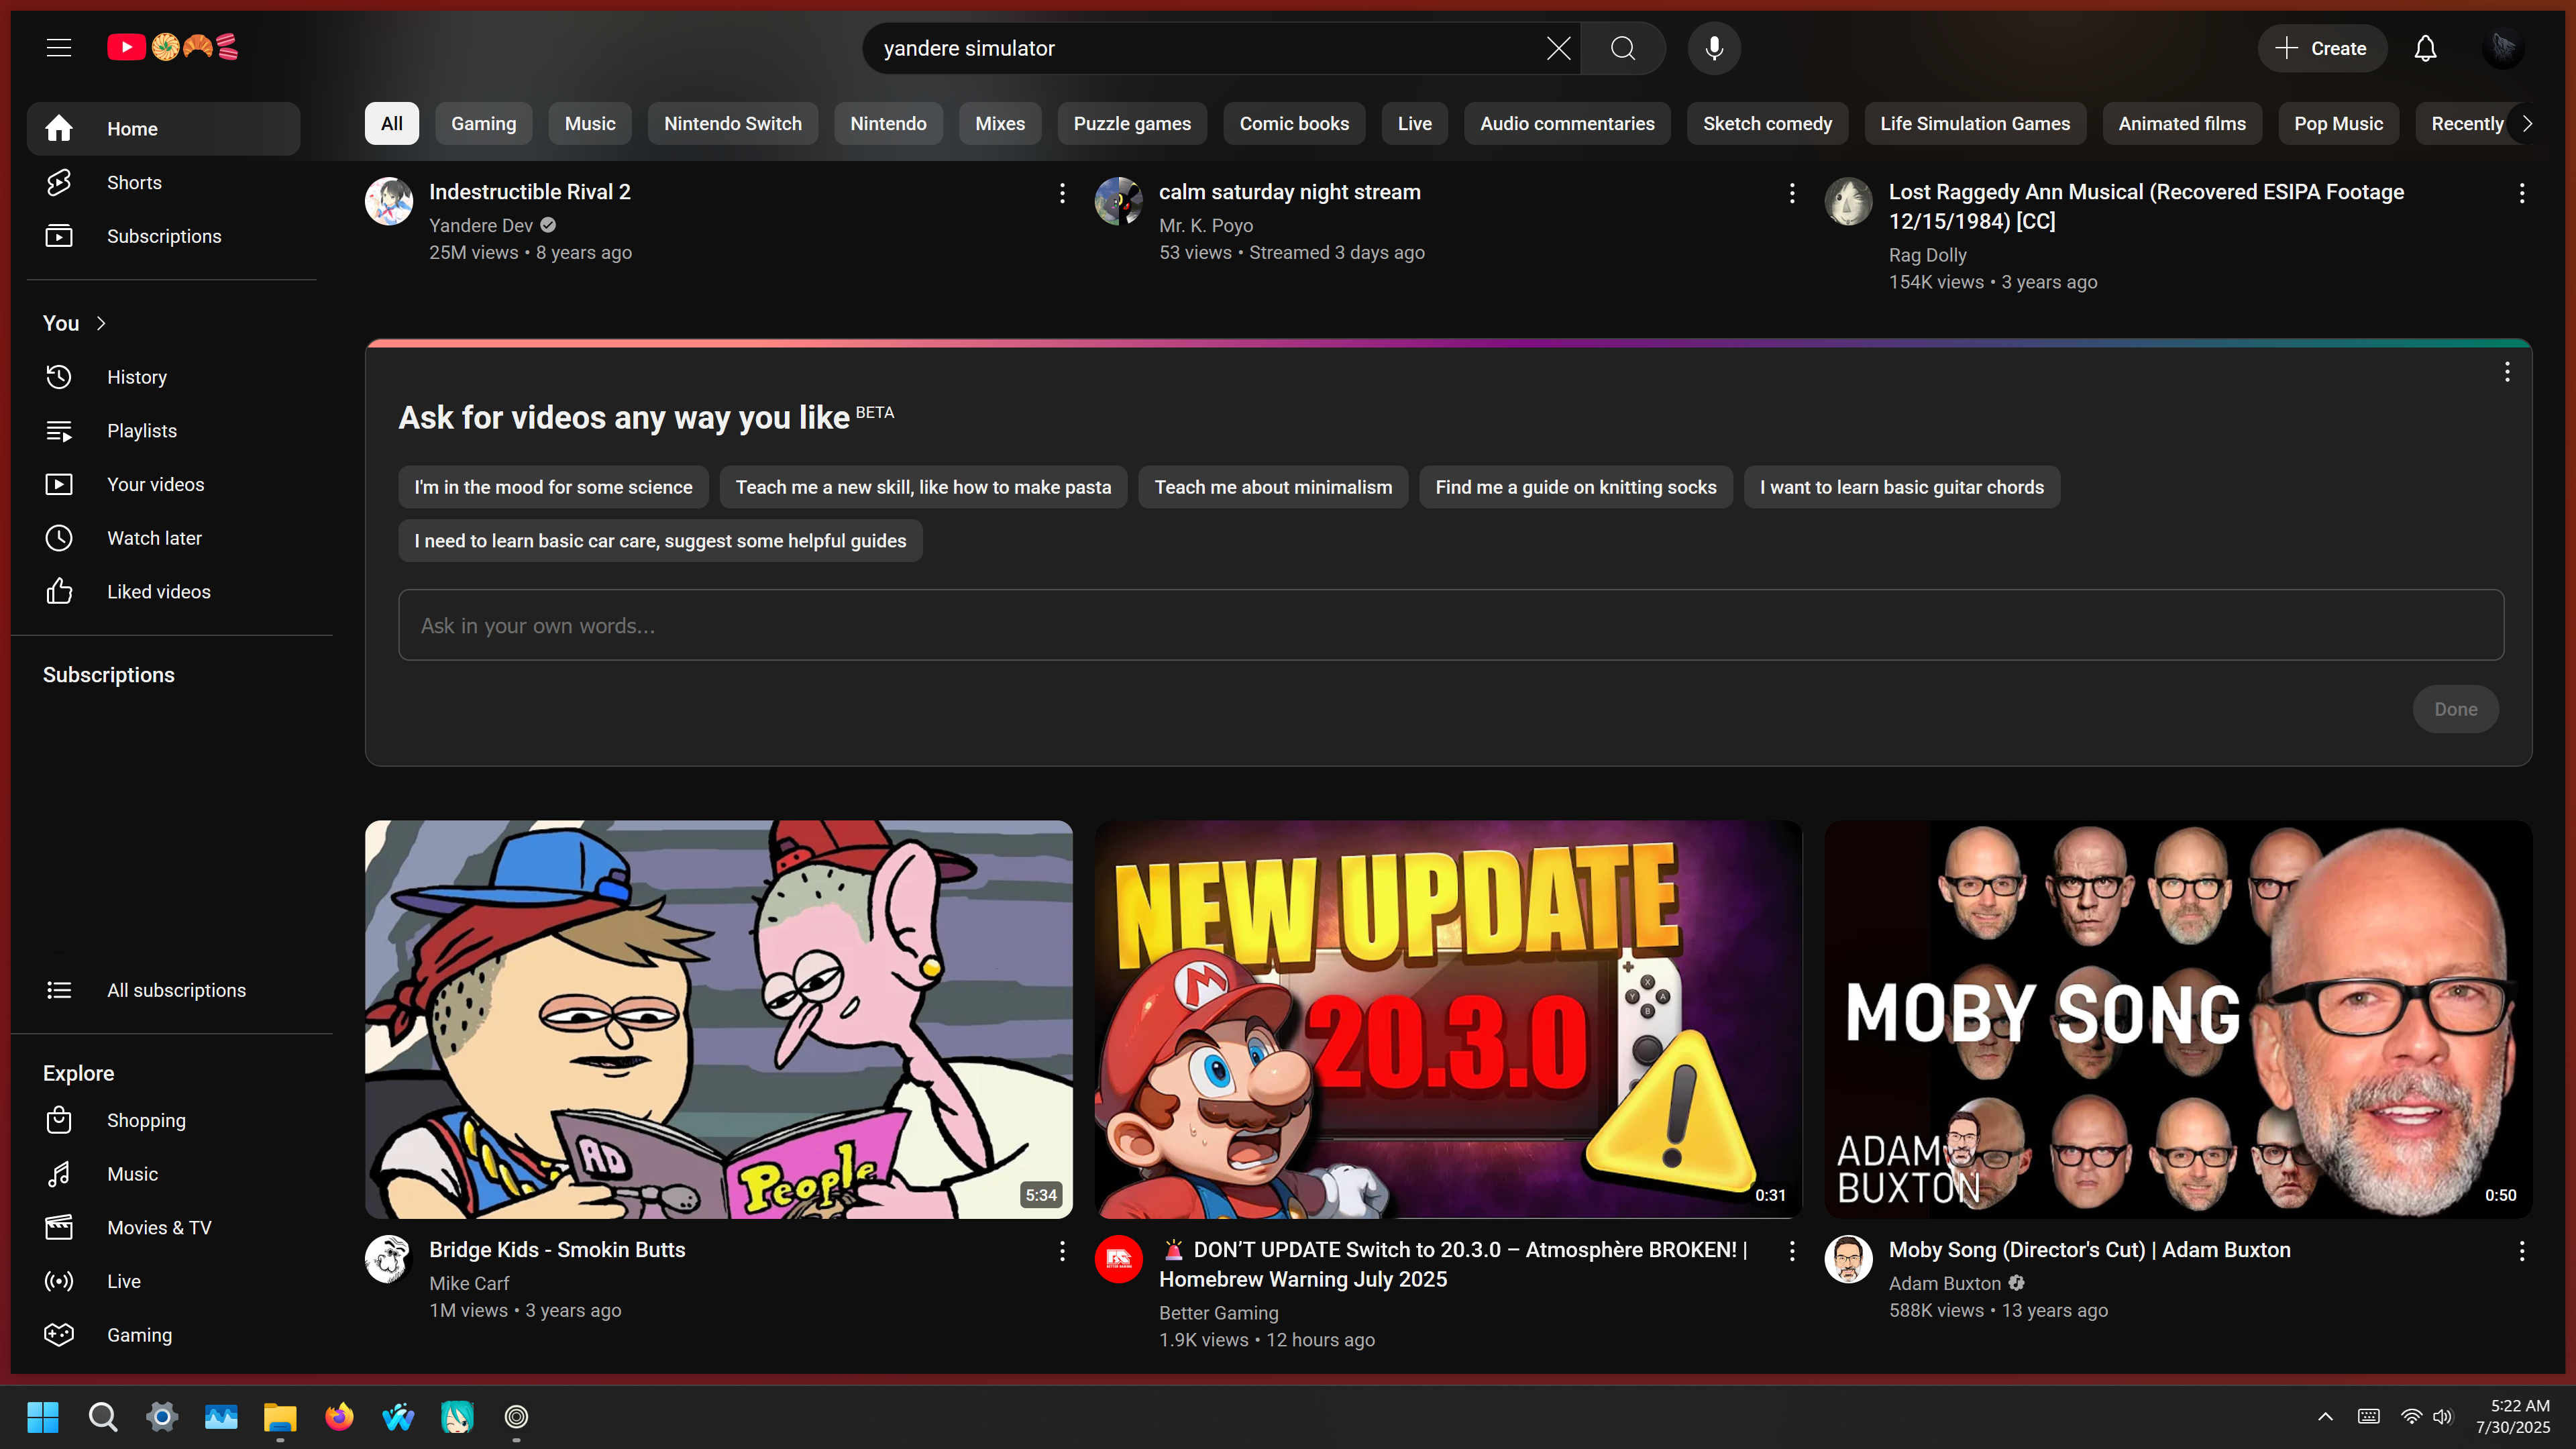Open the NEW UPDATE 20.3.0 thumbnail
The width and height of the screenshot is (2576, 1449).
[1448, 1020]
